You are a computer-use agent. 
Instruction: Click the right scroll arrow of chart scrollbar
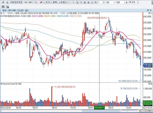[x=120, y=111]
